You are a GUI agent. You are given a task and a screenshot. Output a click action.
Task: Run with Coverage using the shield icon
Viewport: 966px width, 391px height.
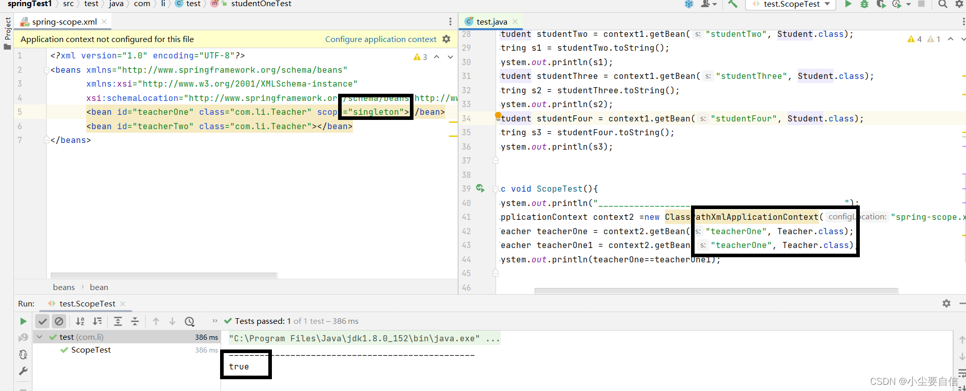click(x=881, y=4)
